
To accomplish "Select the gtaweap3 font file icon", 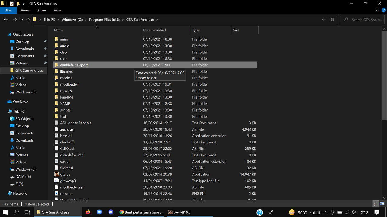I will coord(57,181).
